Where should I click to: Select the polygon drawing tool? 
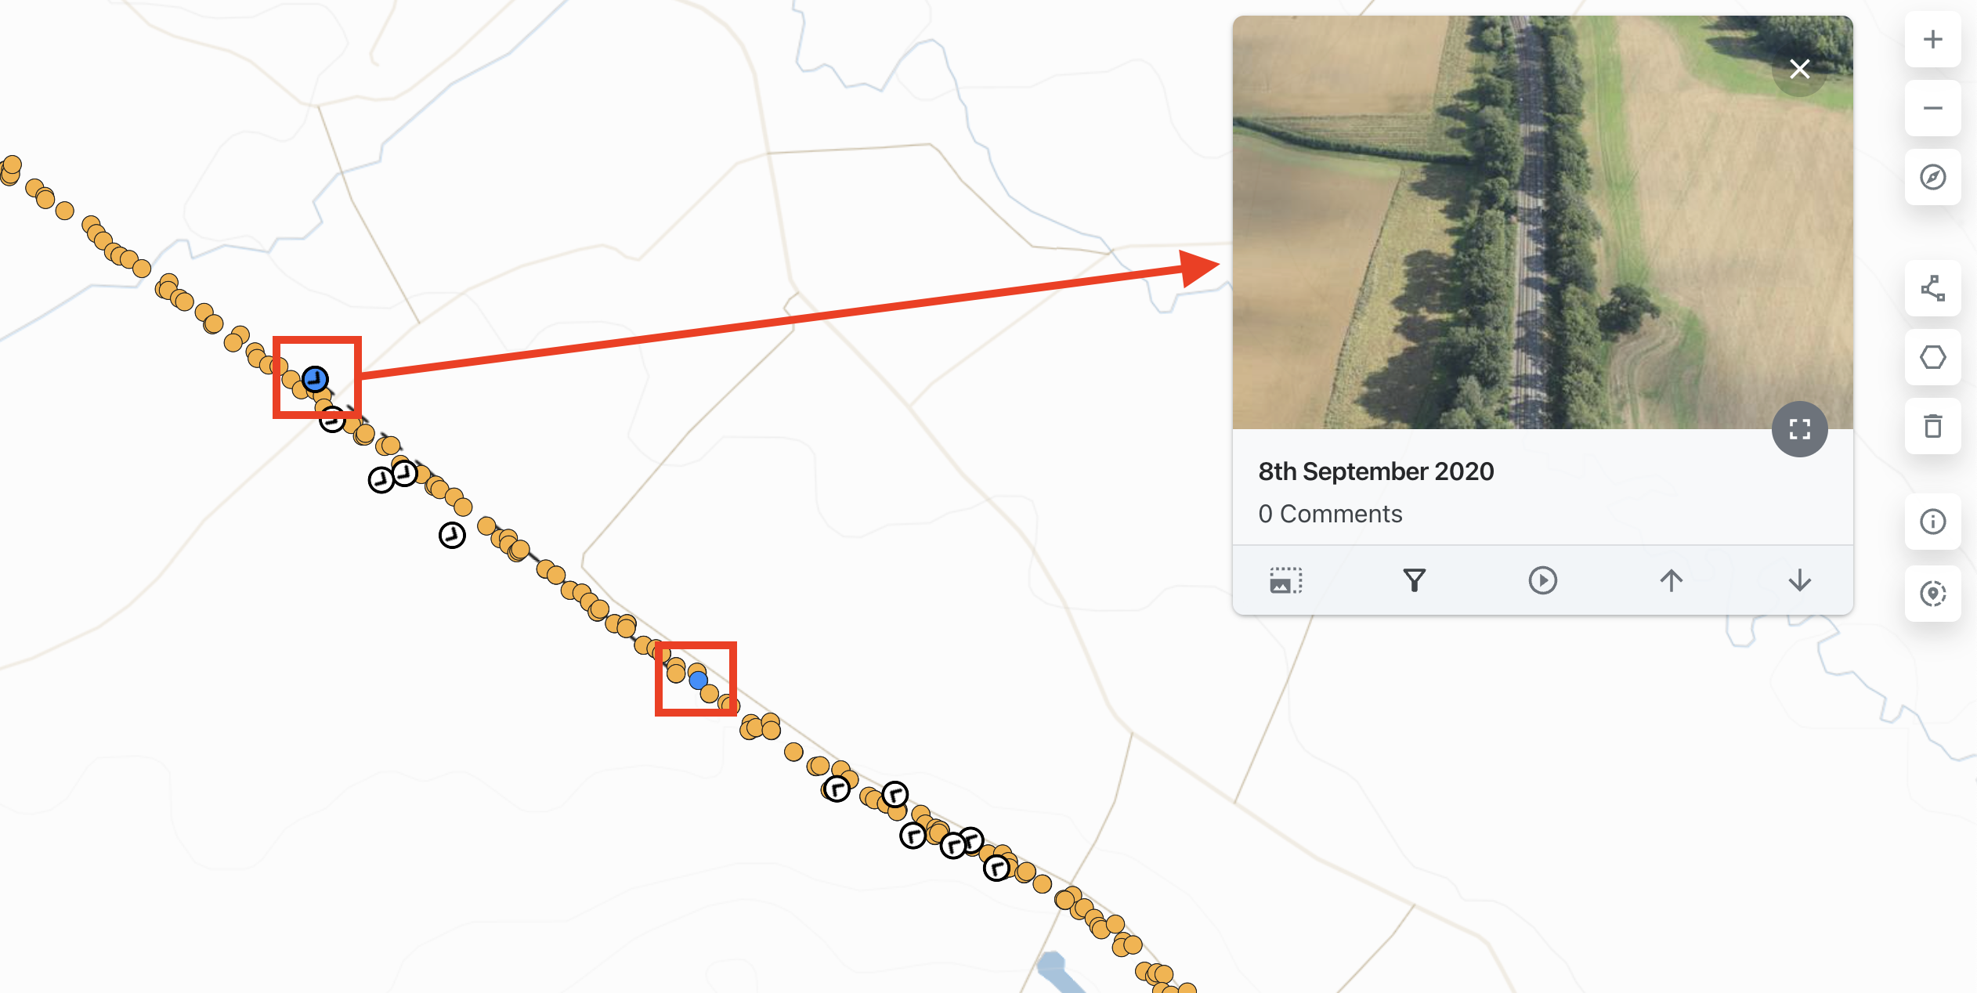[x=1932, y=357]
